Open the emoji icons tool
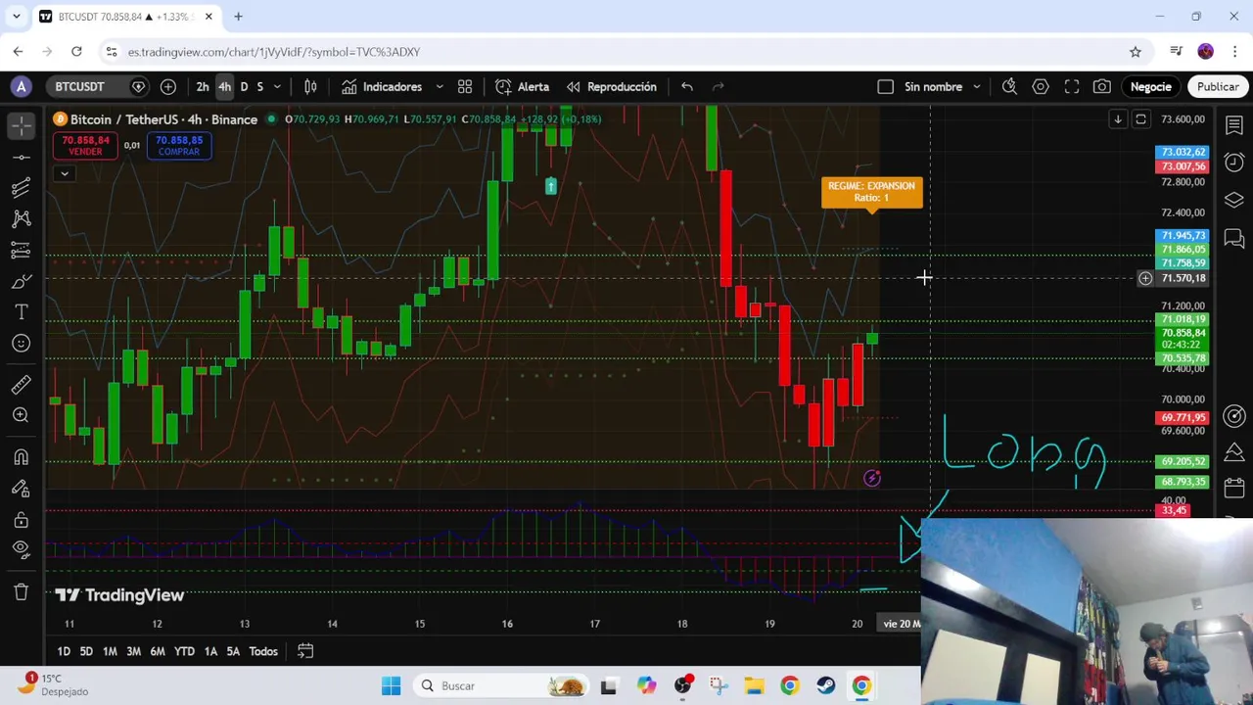Viewport: 1253px width, 705px height. coord(21,344)
